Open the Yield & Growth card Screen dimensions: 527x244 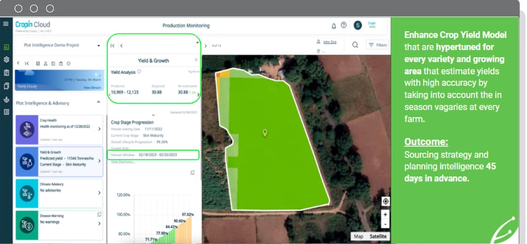[x=59, y=161]
